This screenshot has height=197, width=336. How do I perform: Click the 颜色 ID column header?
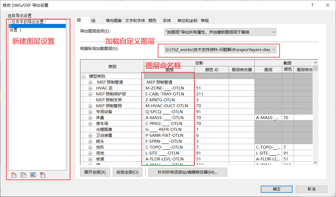coord(212,70)
